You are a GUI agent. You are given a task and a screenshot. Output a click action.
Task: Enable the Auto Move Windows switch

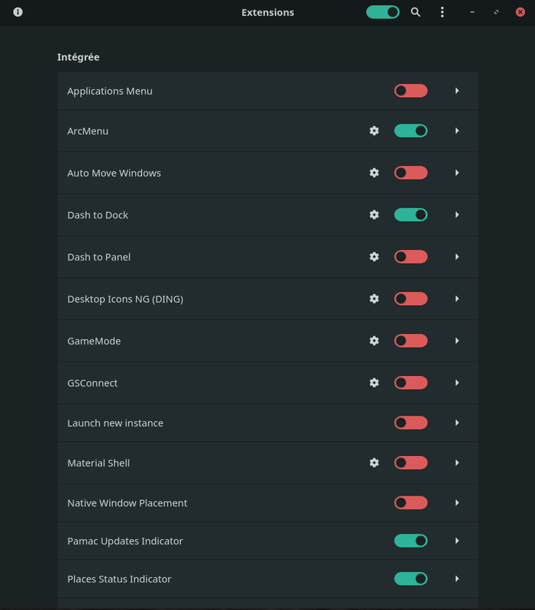coord(411,173)
